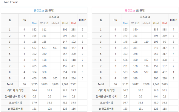Click the "343" Blue distance in 꽃길코스 hole 2
This screenshot has width=179, height=112.
point(125,36)
